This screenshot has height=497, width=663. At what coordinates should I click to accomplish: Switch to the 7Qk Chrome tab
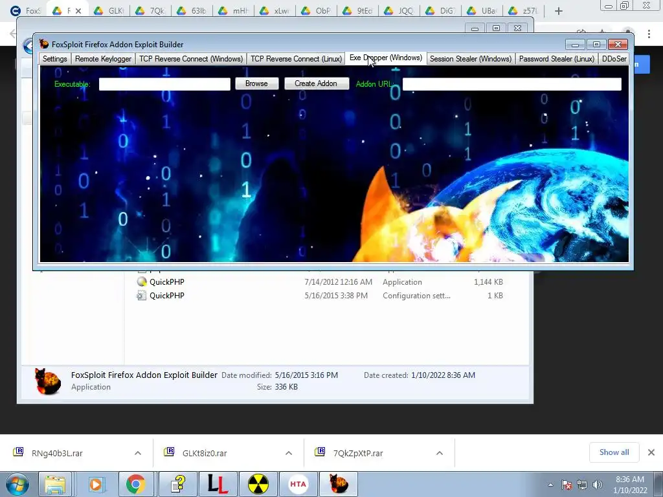pos(150,11)
